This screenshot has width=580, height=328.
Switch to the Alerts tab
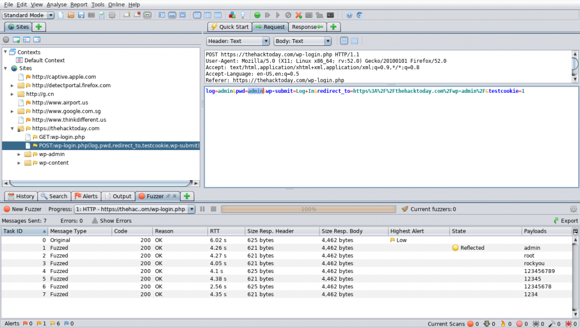point(86,196)
